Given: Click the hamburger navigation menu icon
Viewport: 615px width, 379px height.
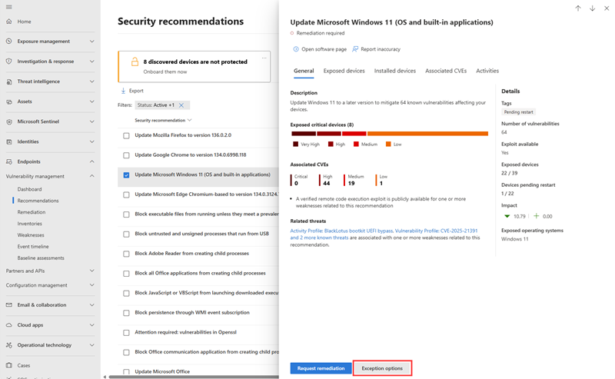Looking at the screenshot, I should [x=8, y=7].
